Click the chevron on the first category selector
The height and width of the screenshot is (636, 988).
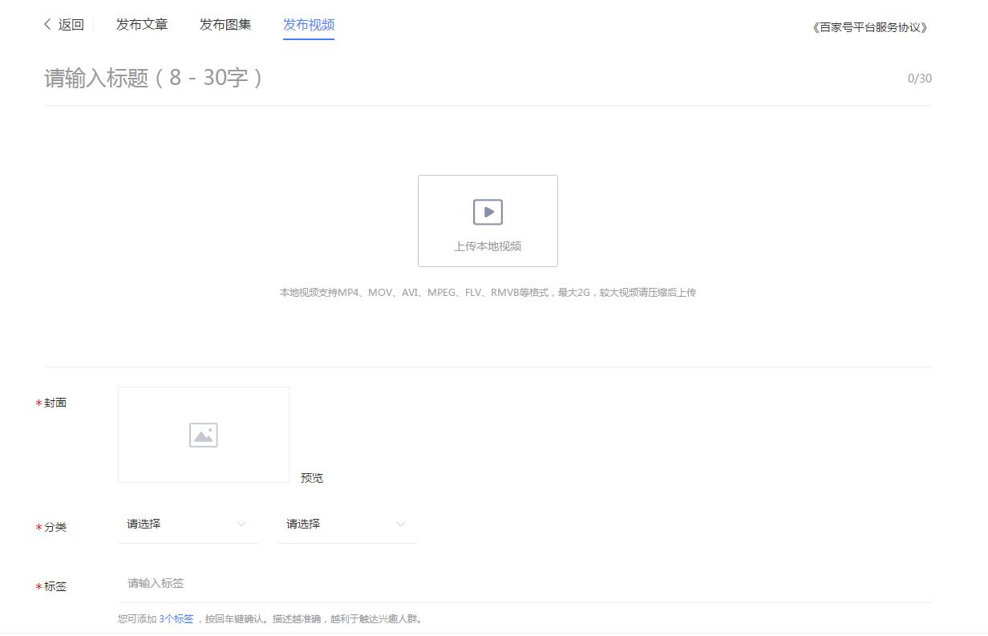click(241, 524)
